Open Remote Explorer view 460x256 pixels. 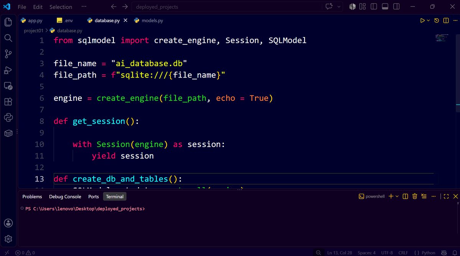(8, 86)
